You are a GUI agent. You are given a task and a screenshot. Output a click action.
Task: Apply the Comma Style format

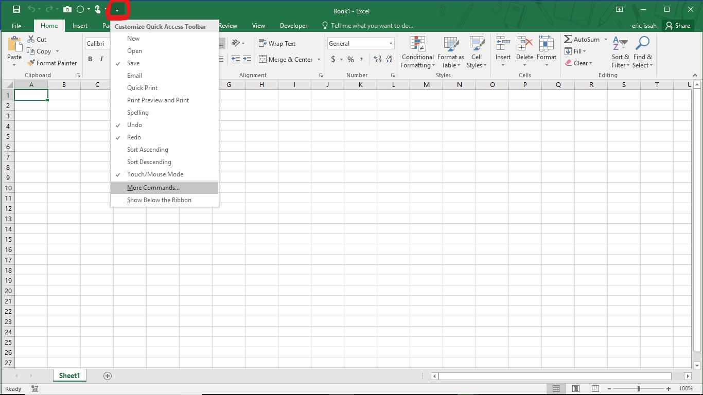pyautogui.click(x=362, y=59)
